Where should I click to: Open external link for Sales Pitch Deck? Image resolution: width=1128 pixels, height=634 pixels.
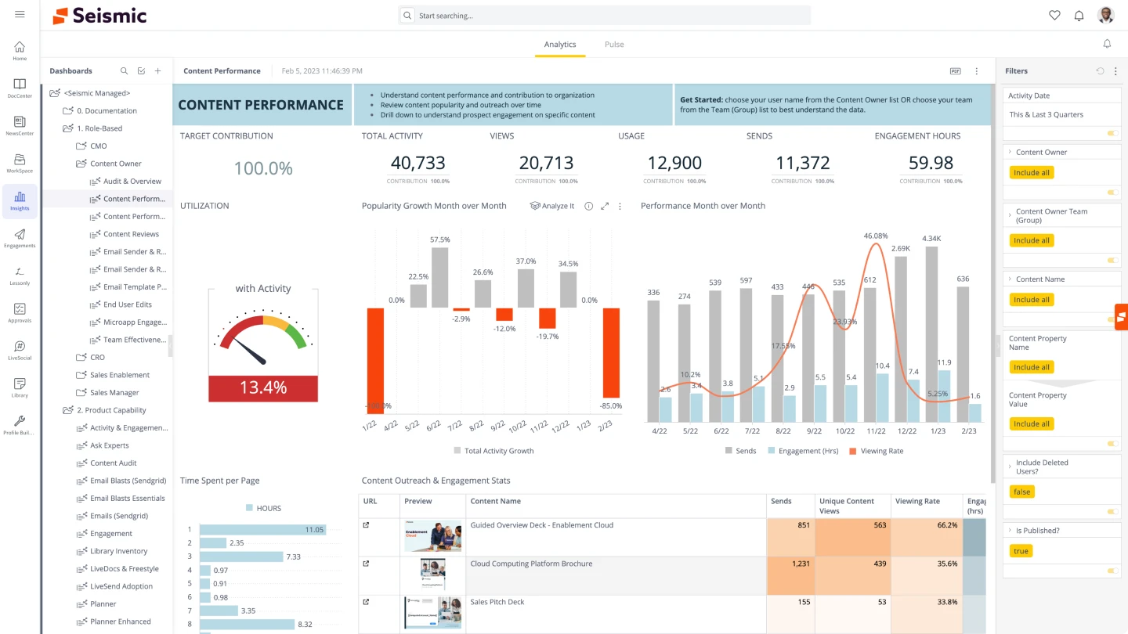[x=366, y=602]
